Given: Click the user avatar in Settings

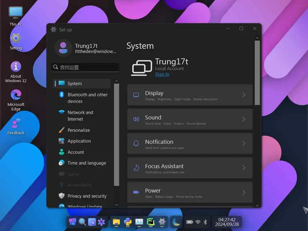Looking at the screenshot, I should coord(63,48).
